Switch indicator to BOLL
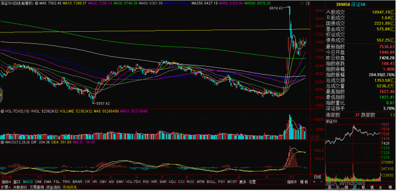This screenshot has height=191, width=396. point(211,181)
